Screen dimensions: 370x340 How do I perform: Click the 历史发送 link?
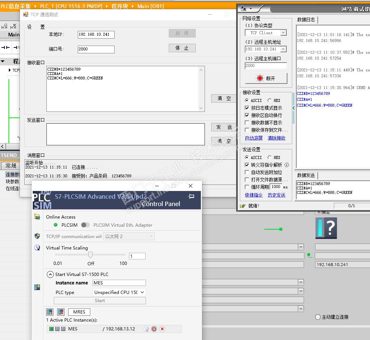[x=276, y=195]
